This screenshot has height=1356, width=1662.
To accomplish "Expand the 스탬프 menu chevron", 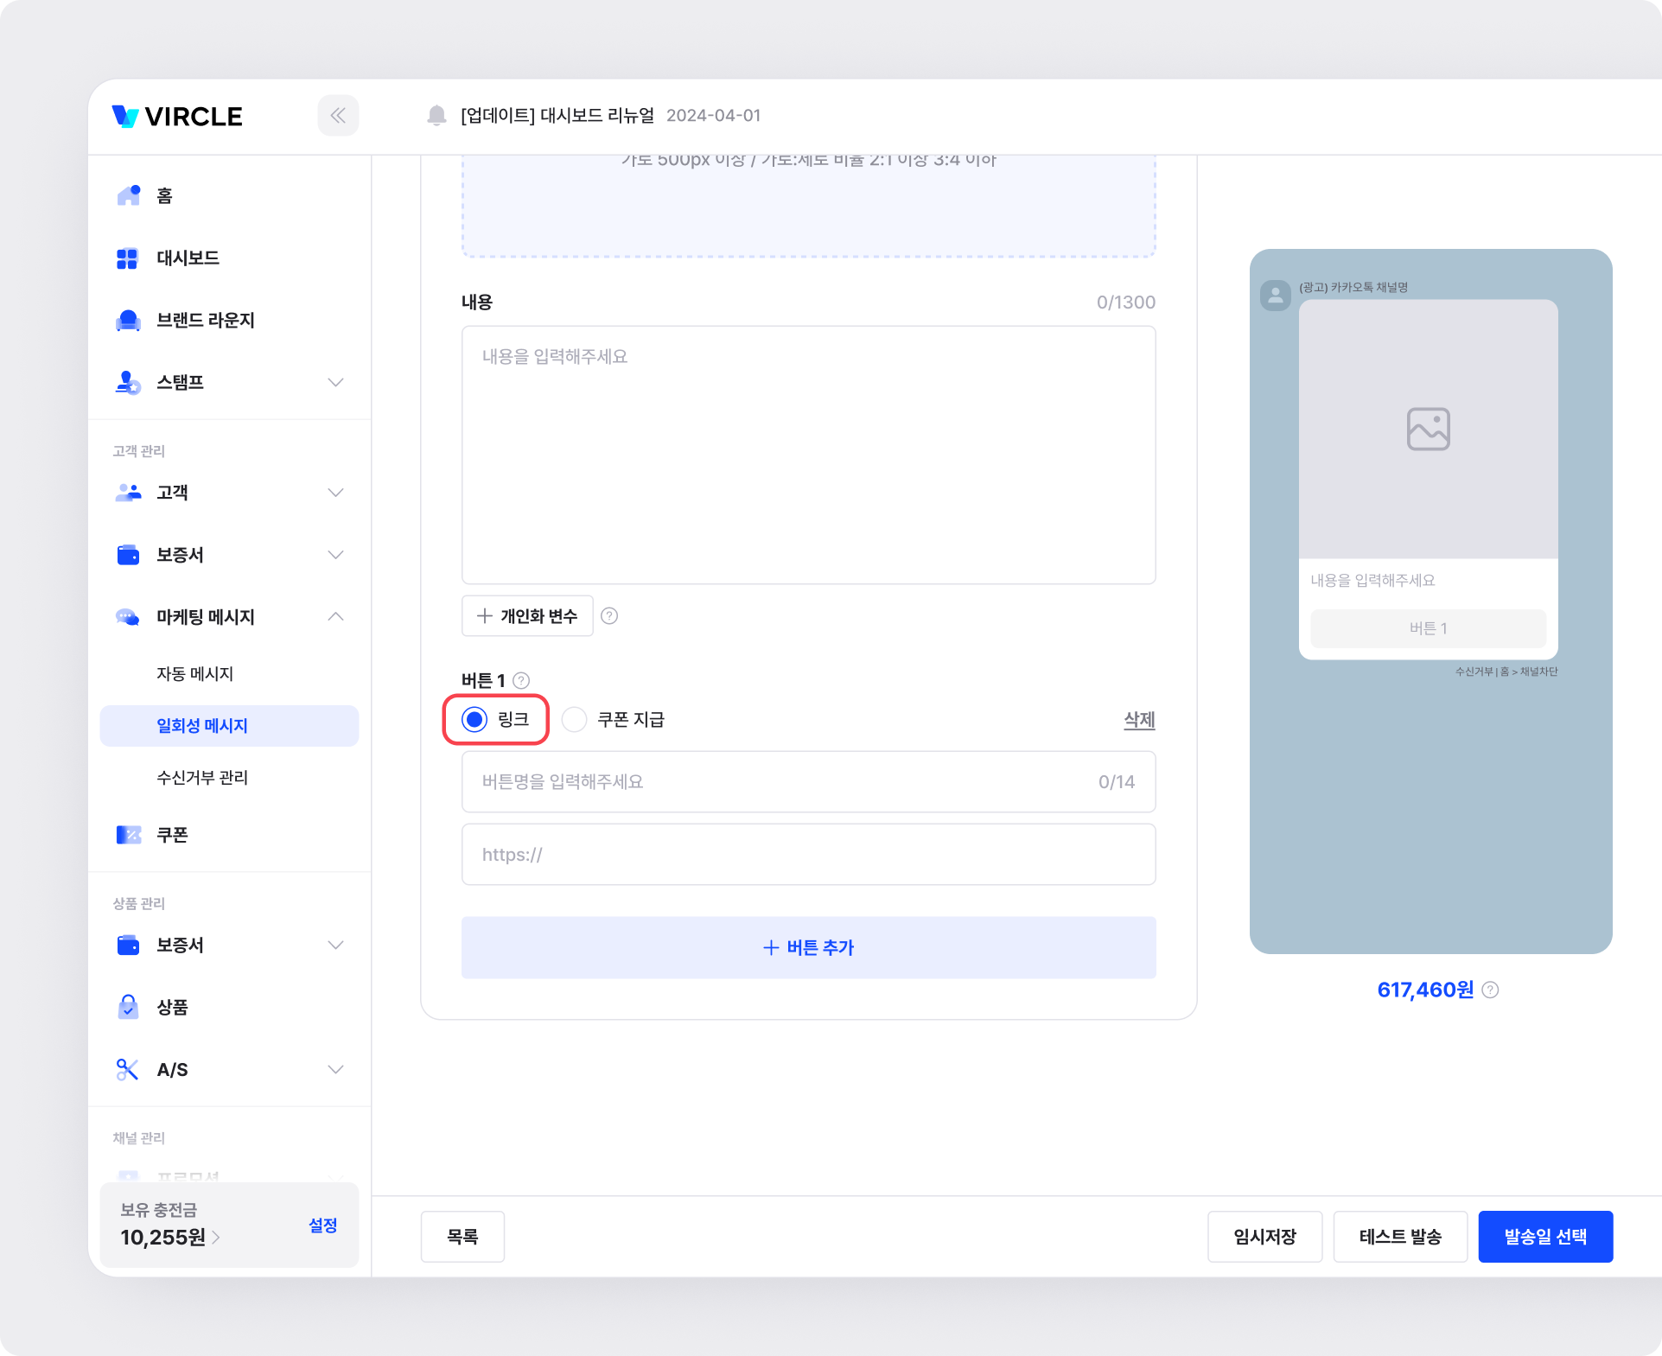I will (335, 382).
